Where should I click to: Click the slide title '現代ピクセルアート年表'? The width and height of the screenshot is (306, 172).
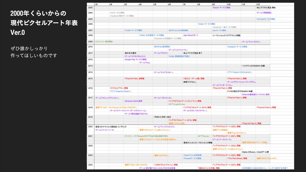44,23
